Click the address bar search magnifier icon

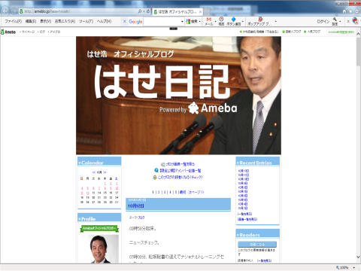click(x=140, y=11)
